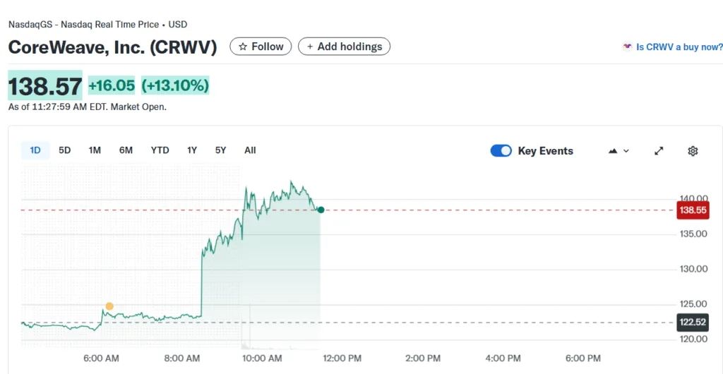Select the 1Y time range

tap(192, 150)
